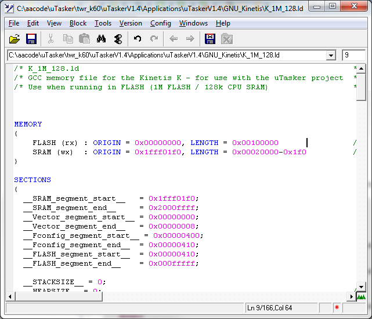
Task: Go forward with right arrow icon
Action: pos(190,39)
